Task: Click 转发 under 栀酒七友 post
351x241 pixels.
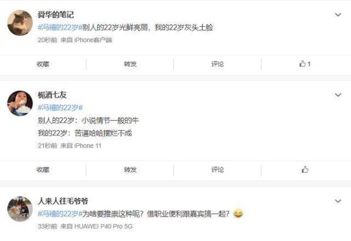Action: coord(130,170)
